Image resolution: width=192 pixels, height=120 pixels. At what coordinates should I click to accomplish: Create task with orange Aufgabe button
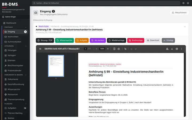[x=82, y=41]
